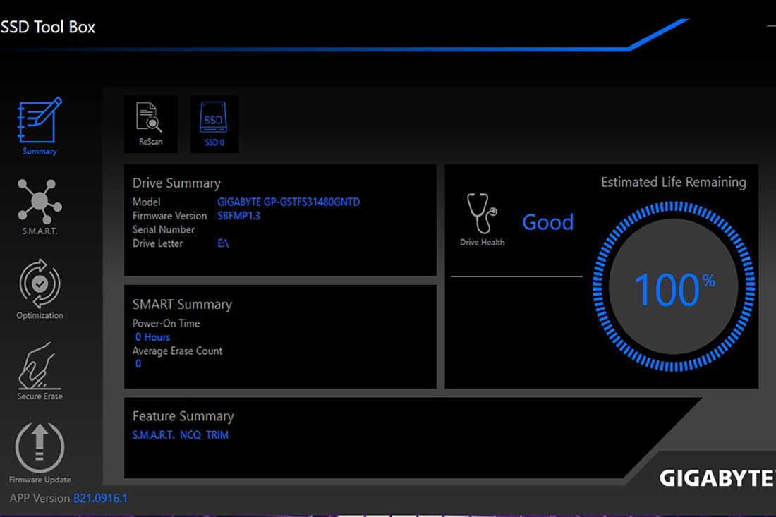The image size is (776, 517).
Task: Click the model name GIGABYTE GP-GSTFS31480GNTD
Action: tap(289, 202)
